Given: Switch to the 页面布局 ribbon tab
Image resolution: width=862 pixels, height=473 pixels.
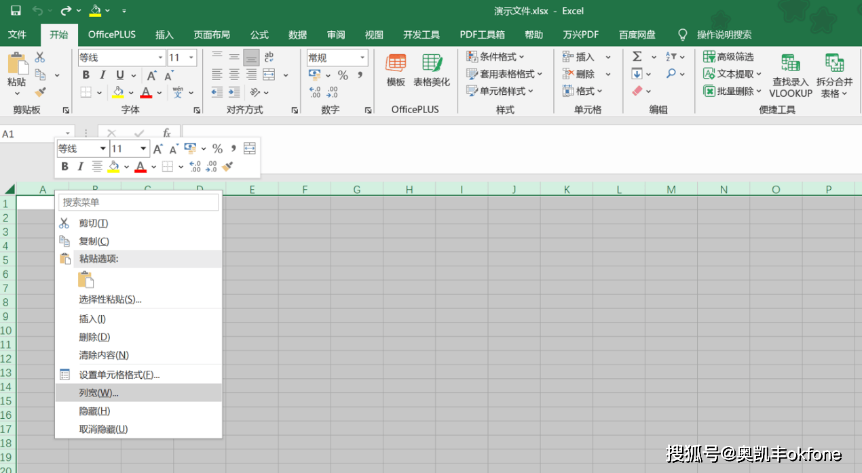Looking at the screenshot, I should click(x=212, y=35).
